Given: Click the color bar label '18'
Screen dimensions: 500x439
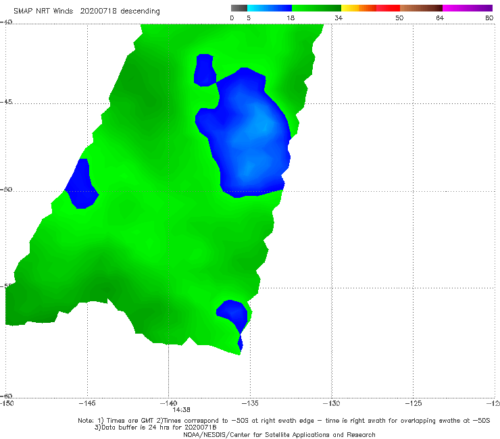Looking at the screenshot, I should tap(291, 18).
